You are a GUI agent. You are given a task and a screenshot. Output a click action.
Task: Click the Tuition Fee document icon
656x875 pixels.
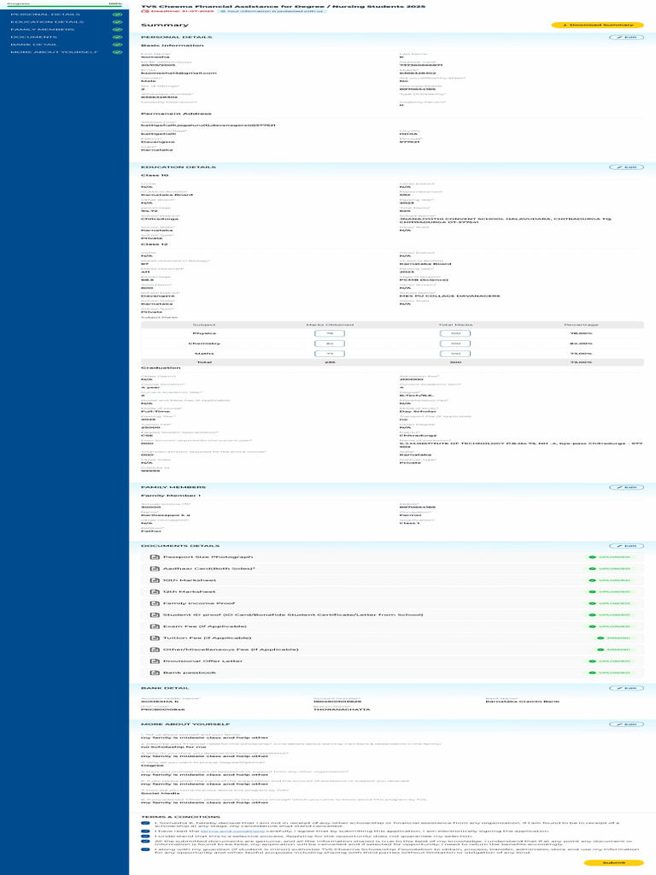click(155, 637)
